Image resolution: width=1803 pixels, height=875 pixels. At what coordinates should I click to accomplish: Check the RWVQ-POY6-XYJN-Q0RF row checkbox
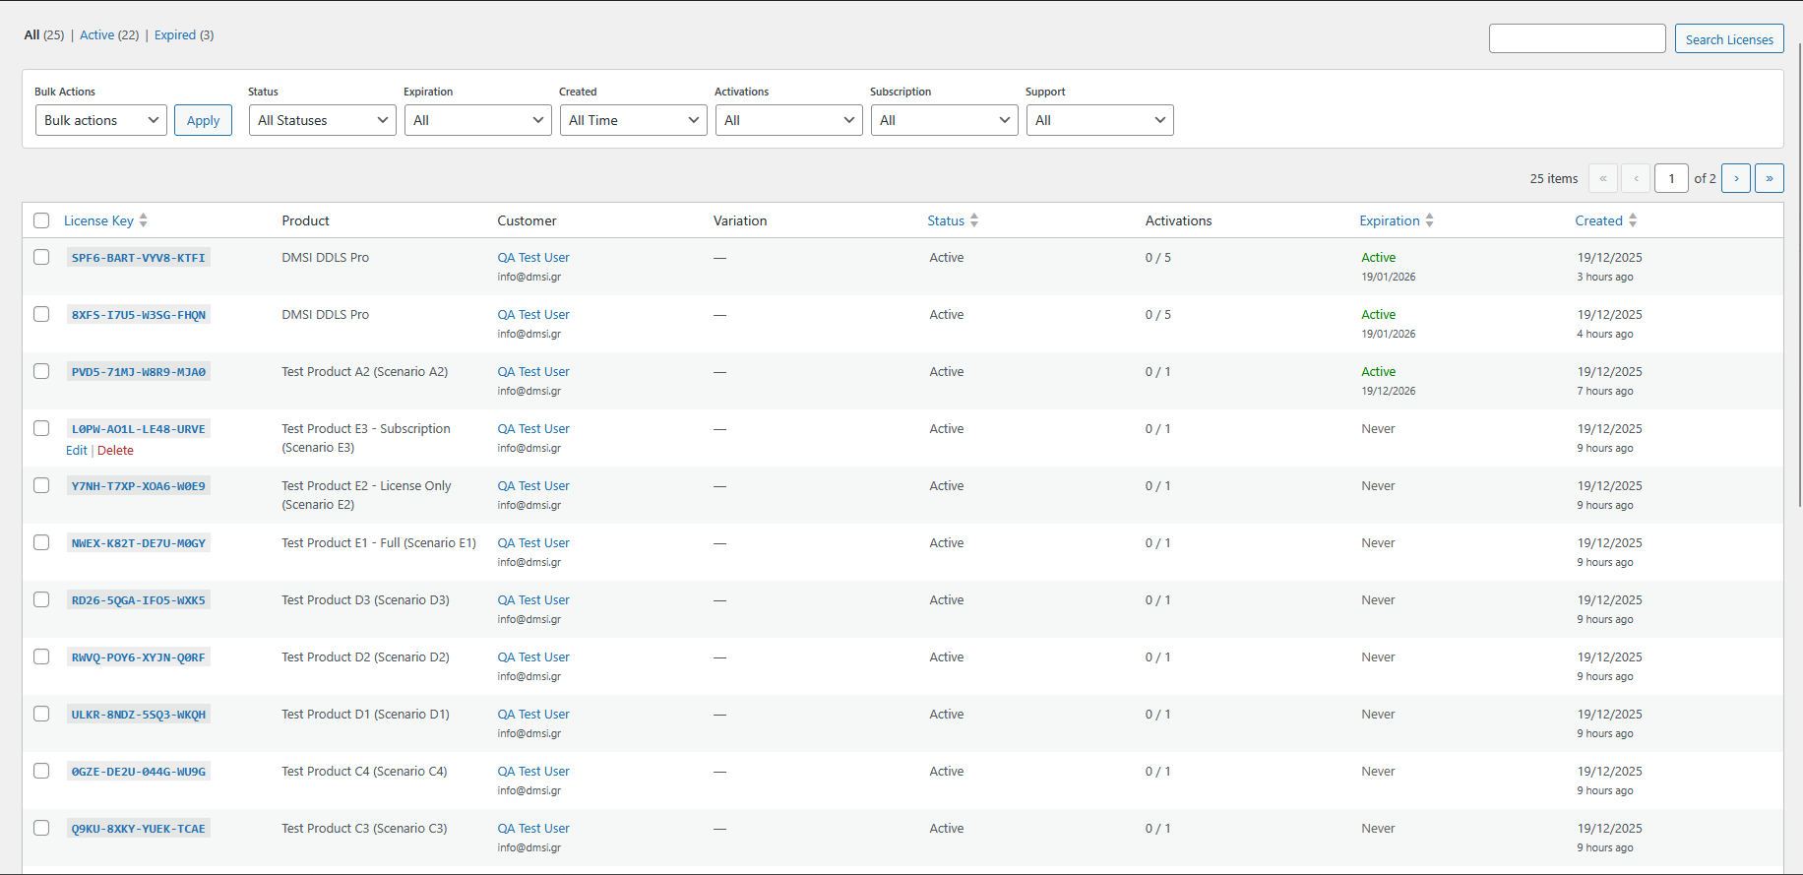click(41, 656)
